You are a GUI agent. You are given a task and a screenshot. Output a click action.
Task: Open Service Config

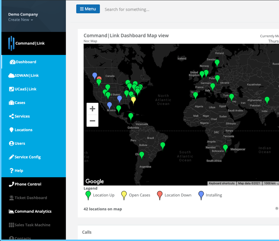coord(34,157)
